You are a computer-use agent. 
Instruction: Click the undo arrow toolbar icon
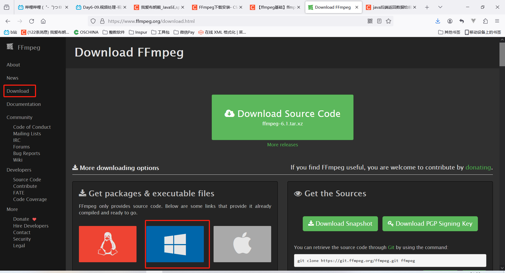click(462, 21)
